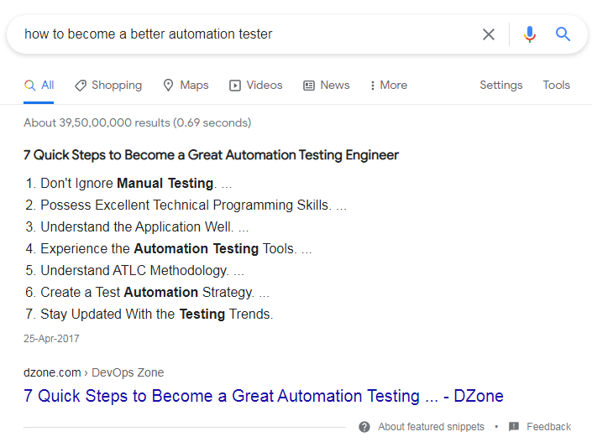Click the Maps pin icon
This screenshot has height=442, width=592.
[168, 86]
